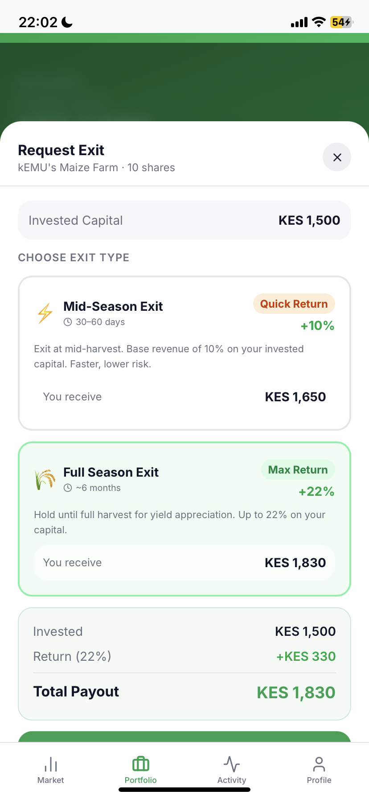Viewport: 369px width, 799px height.
Task: Open the Portfolio briefcase icon
Action: 141,764
